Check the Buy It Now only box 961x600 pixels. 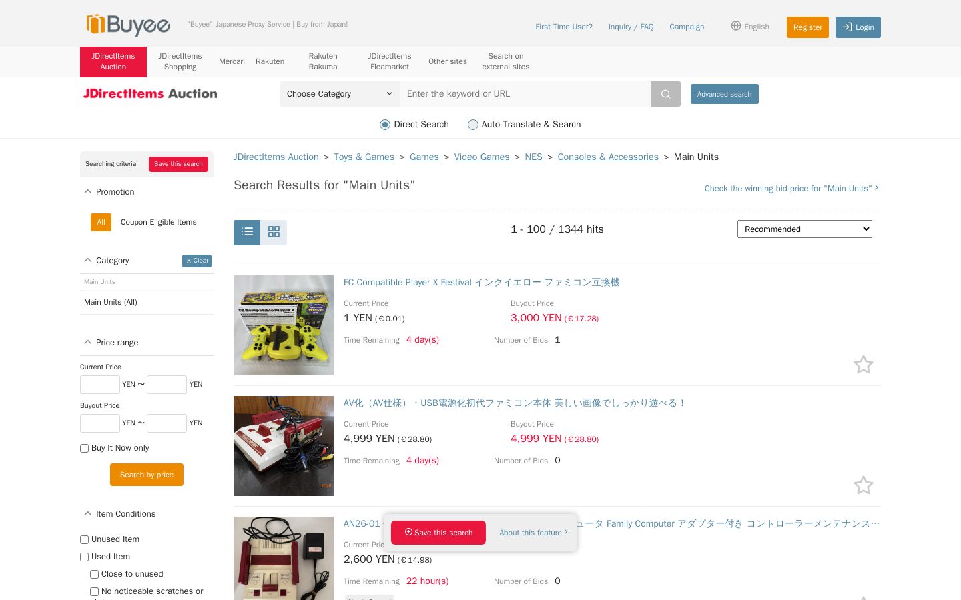[85, 449]
